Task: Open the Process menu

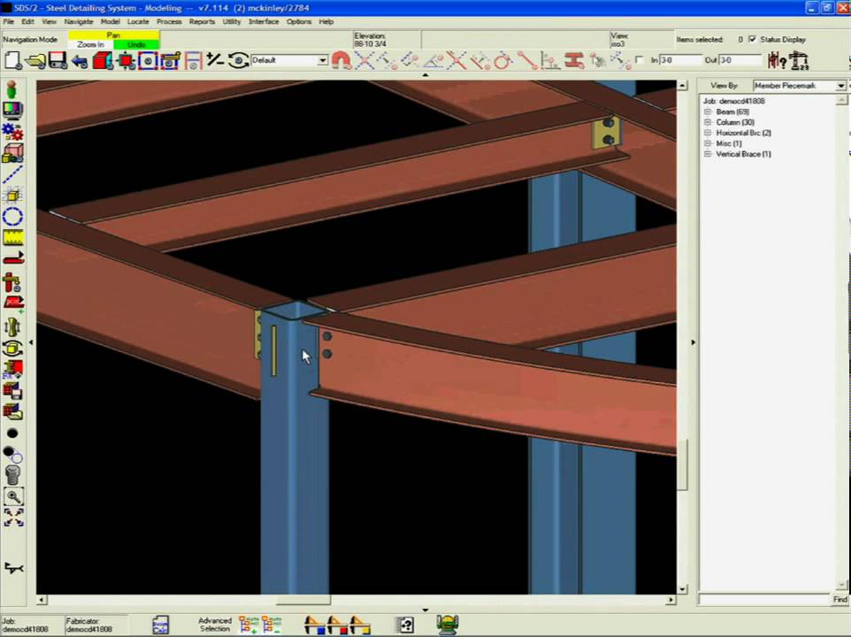Action: (169, 22)
